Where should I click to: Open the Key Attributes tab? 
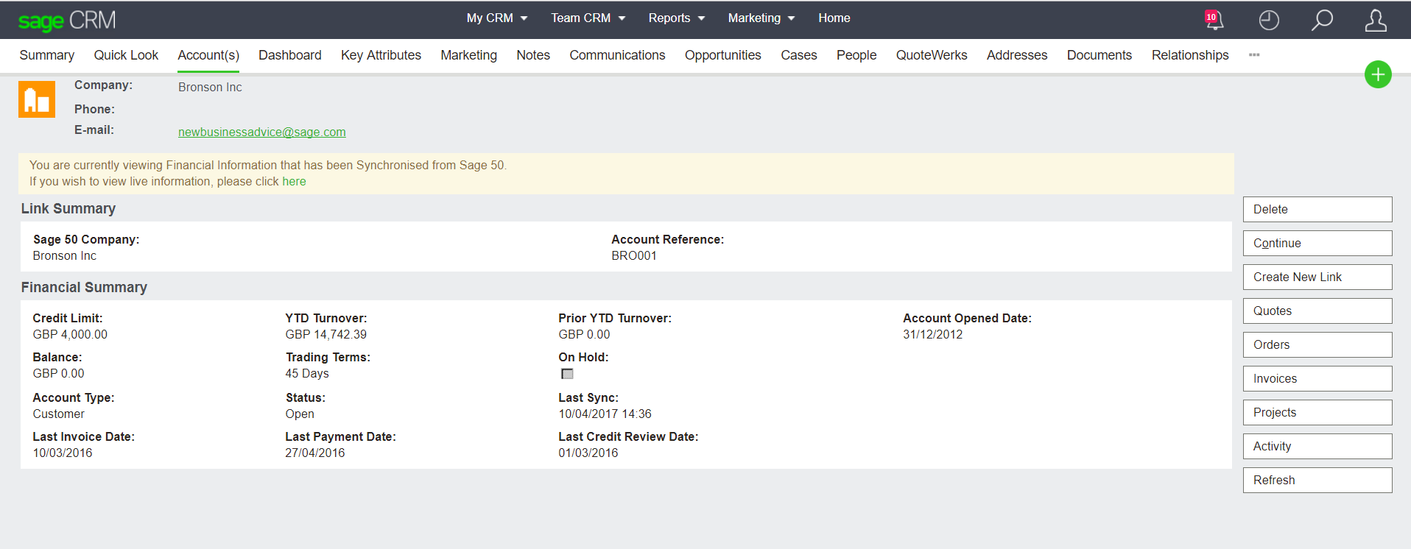point(381,55)
